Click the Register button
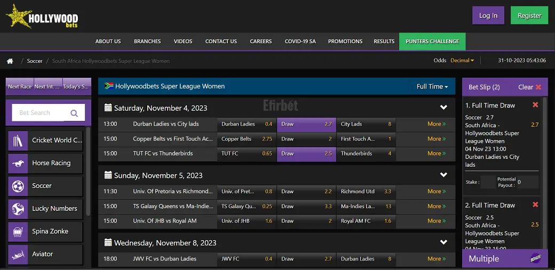 click(x=529, y=15)
